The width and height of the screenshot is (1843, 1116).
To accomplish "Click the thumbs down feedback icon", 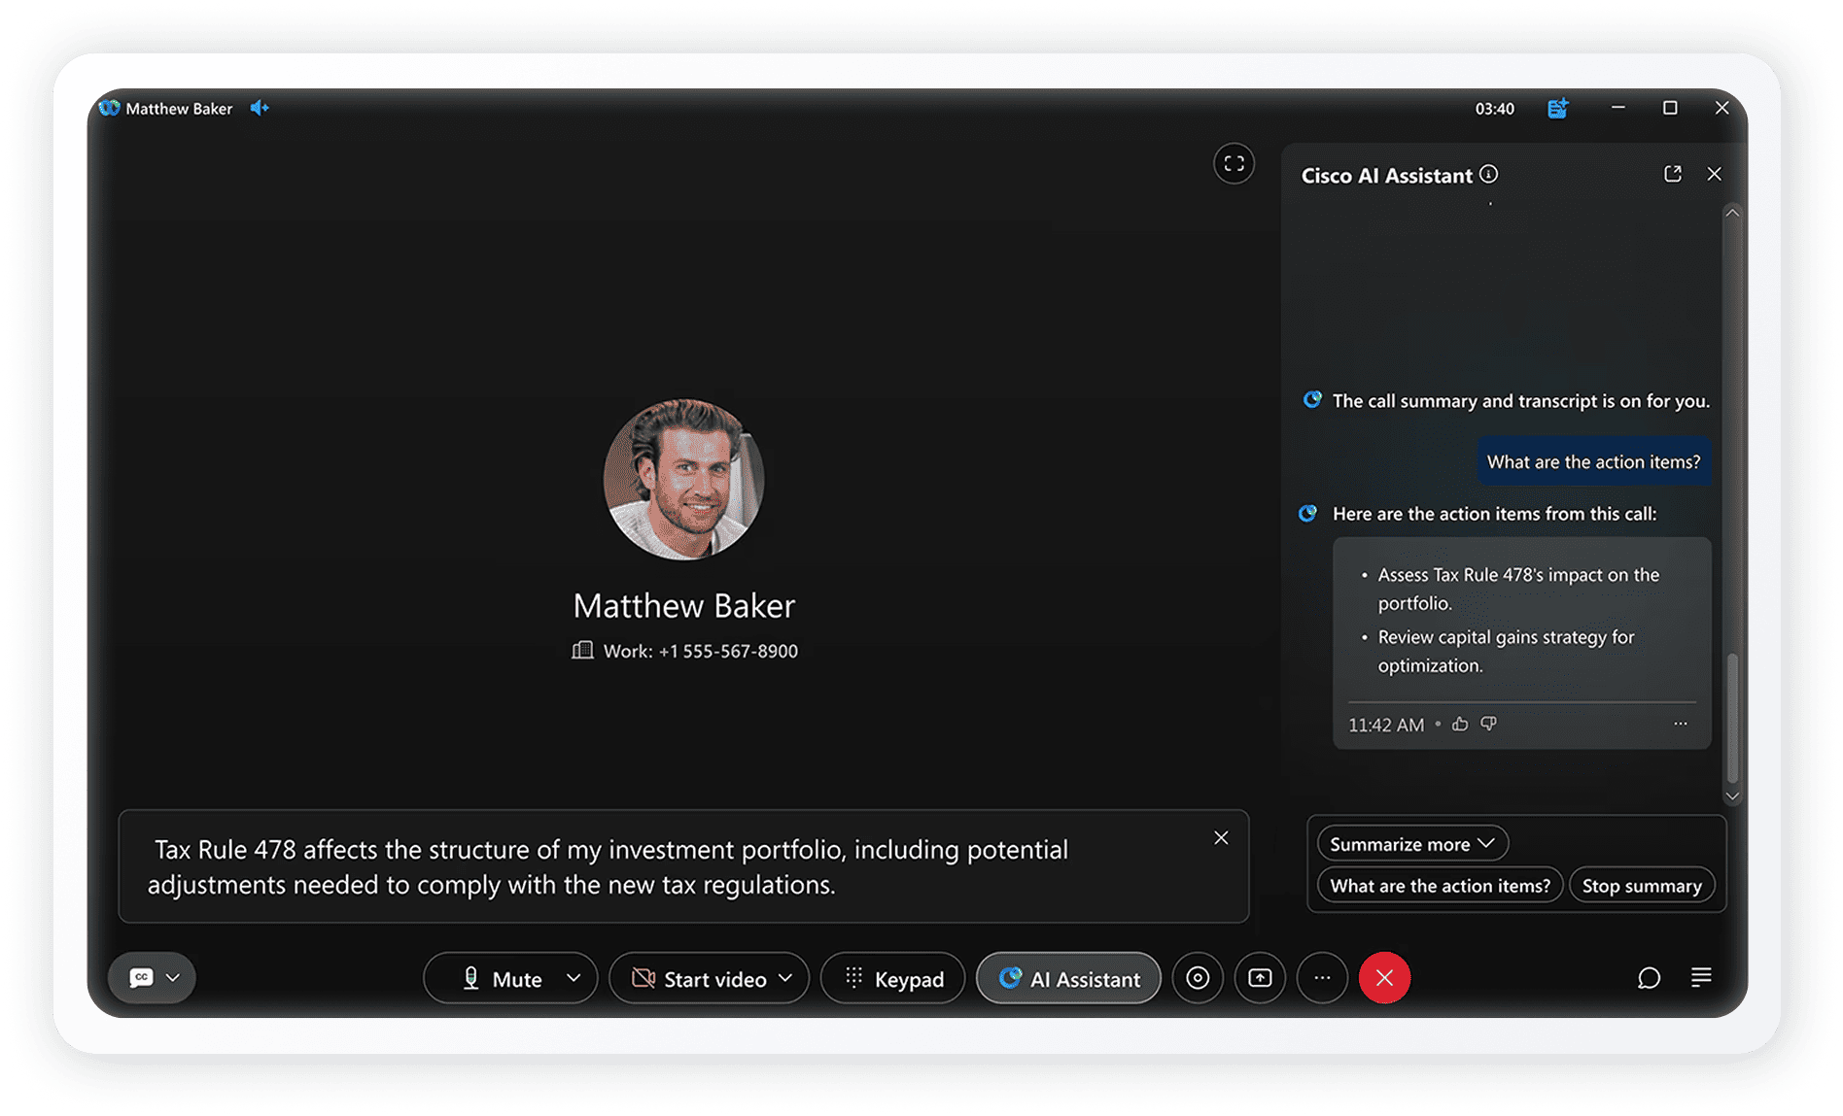I will tap(1488, 724).
